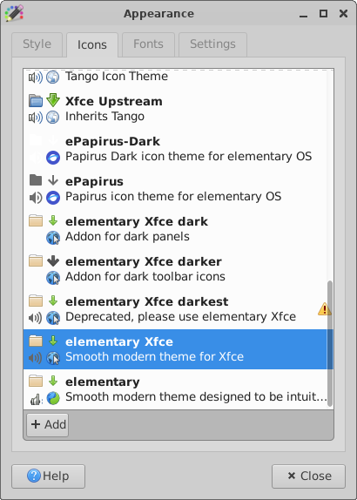
Task: Open the Fonts tab
Action: 148,44
